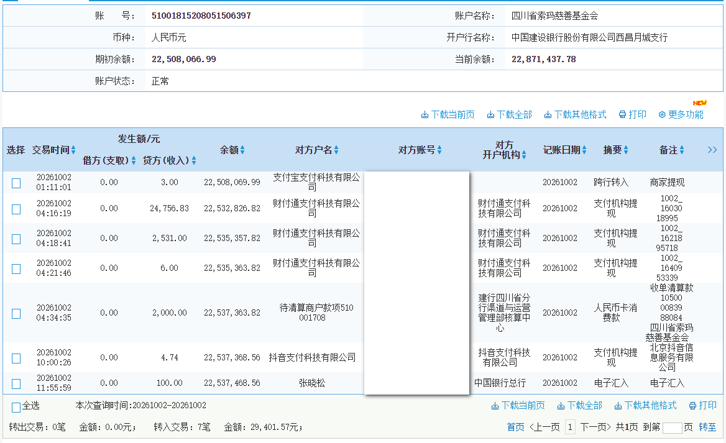Click 中国银行总行 institution cell
This screenshot has height=443, width=726.
point(500,383)
